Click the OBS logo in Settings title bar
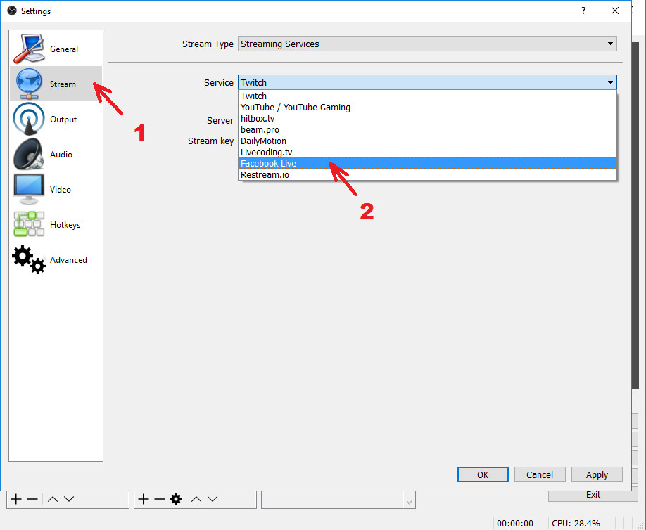Screen dimensions: 646x530 pyautogui.click(x=12, y=11)
